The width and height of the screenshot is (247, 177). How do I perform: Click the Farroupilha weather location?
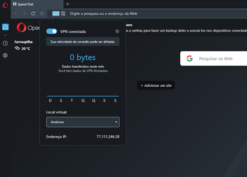coord(23,42)
